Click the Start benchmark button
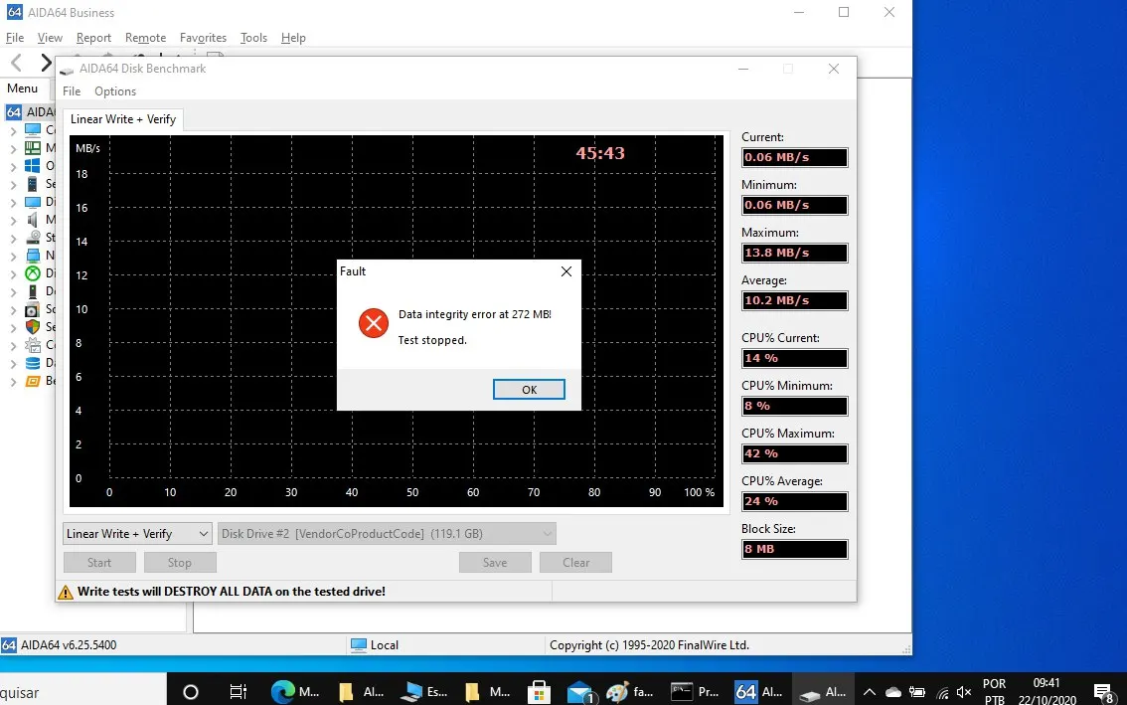 (x=99, y=563)
